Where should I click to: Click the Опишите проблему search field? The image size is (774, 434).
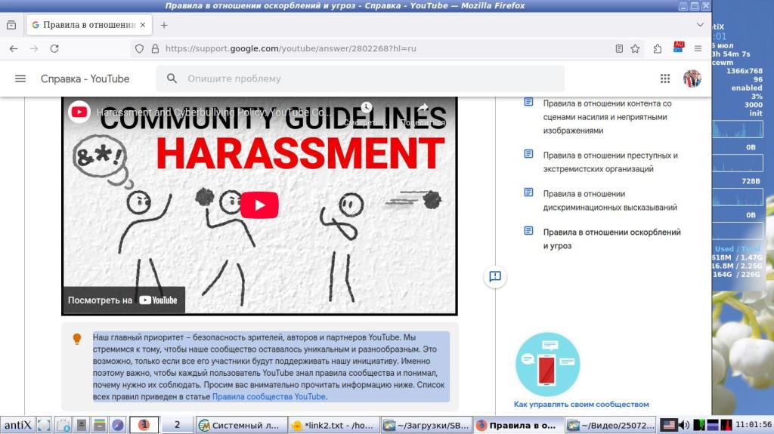coord(370,78)
